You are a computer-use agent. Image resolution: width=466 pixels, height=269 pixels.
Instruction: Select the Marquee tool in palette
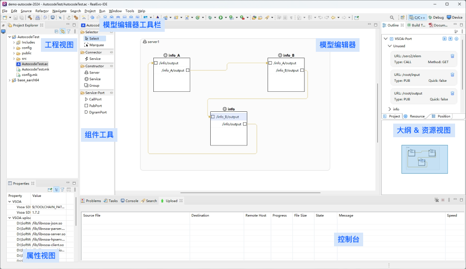coord(94,45)
